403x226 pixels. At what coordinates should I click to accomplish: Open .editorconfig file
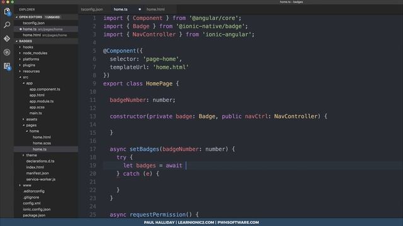click(x=33, y=191)
